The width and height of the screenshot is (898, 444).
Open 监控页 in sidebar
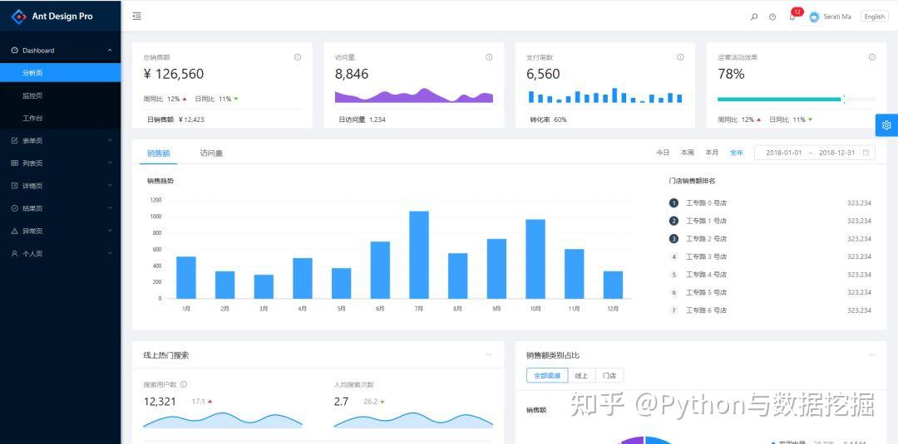(x=60, y=95)
